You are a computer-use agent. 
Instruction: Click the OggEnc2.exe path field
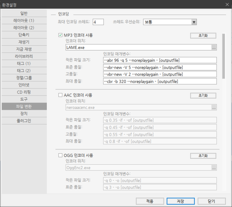coord(138,168)
